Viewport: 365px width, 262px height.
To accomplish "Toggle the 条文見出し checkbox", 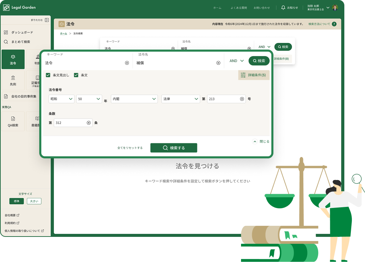I will pos(48,75).
